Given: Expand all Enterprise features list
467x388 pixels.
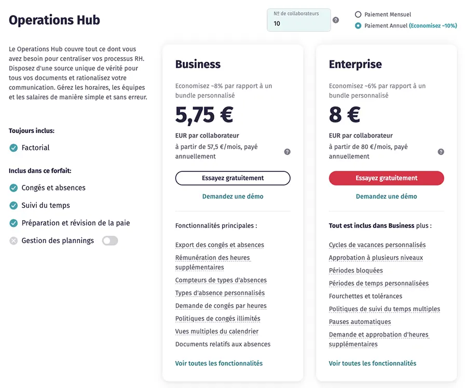Looking at the screenshot, I should (373, 364).
